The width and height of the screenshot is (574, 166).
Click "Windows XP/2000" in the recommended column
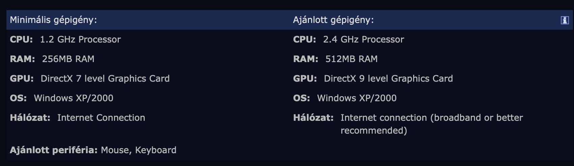point(357,98)
